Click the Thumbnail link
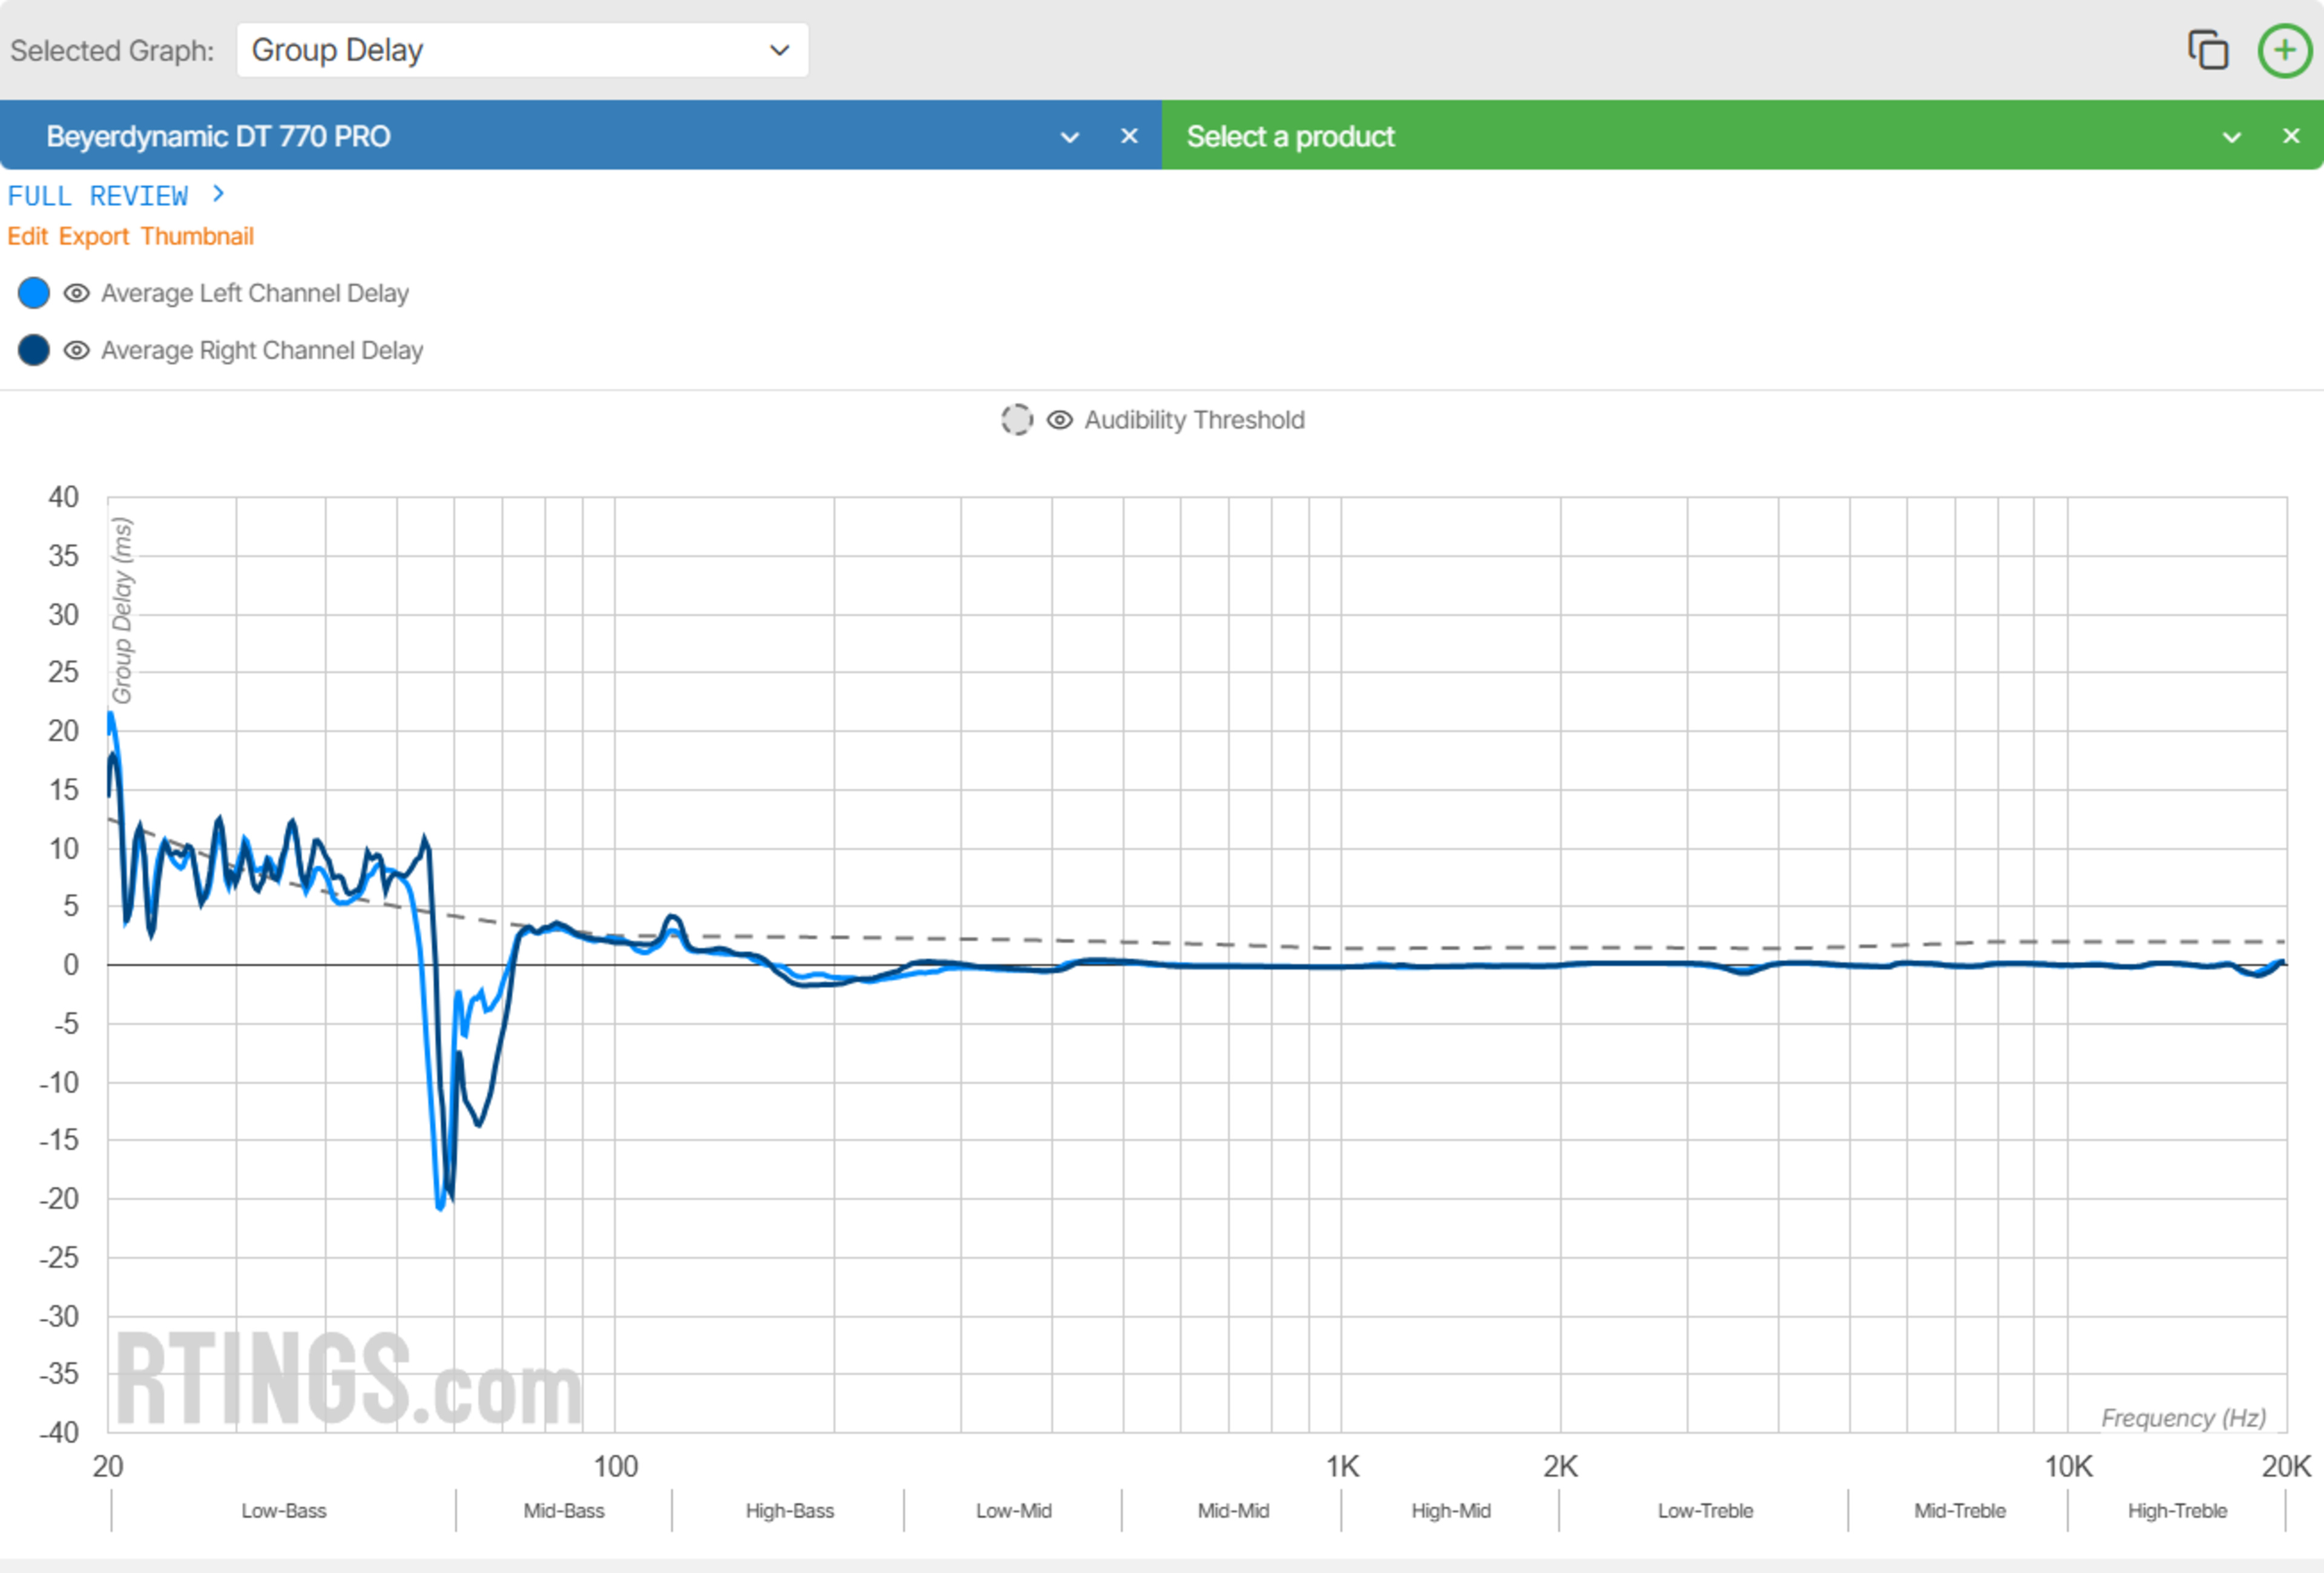 click(197, 236)
